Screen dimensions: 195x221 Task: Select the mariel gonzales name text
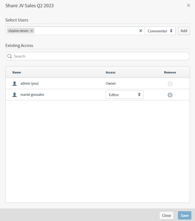pos(32,95)
